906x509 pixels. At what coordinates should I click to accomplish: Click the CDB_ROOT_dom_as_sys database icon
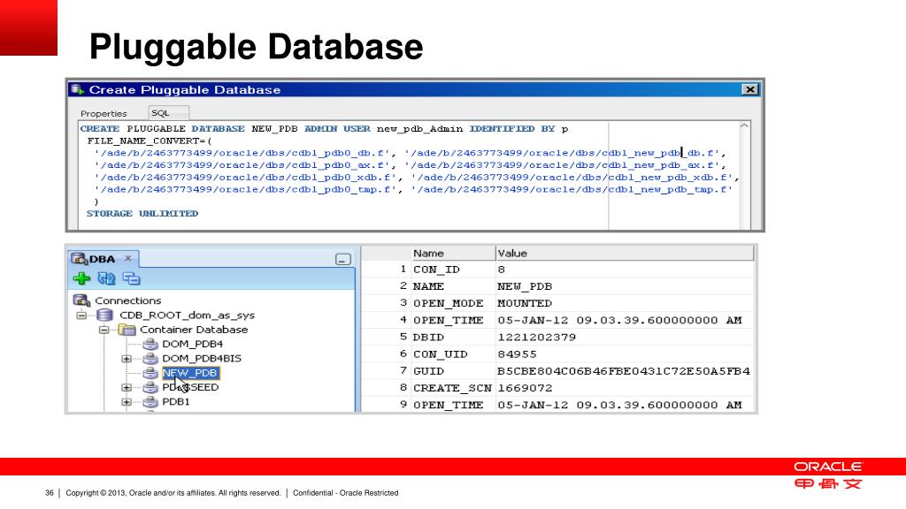104,315
